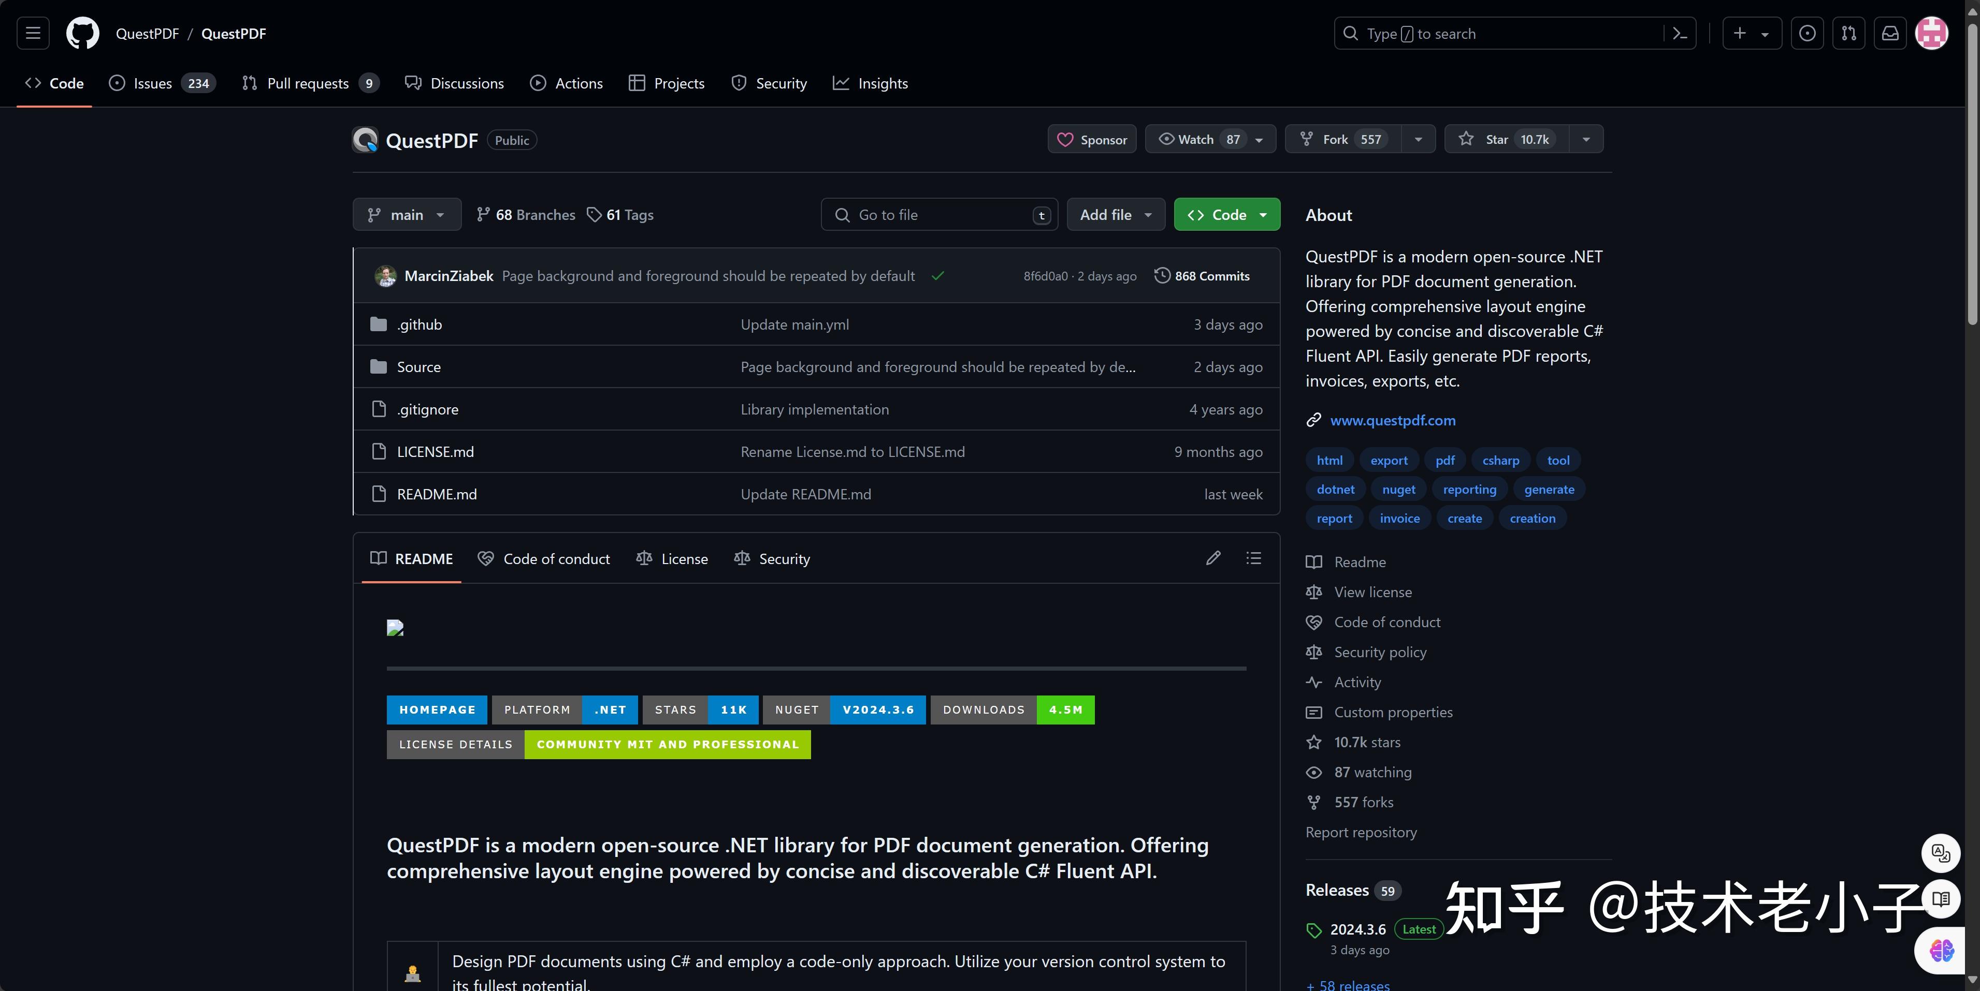Click the Sponsor heart button
The height and width of the screenshot is (991, 1980).
(x=1091, y=139)
